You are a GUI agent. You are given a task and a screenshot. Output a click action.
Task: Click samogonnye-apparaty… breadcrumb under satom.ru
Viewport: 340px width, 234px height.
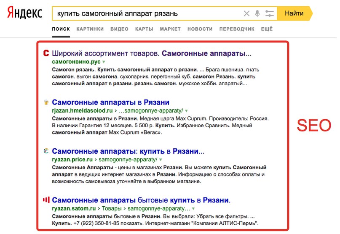159,208
